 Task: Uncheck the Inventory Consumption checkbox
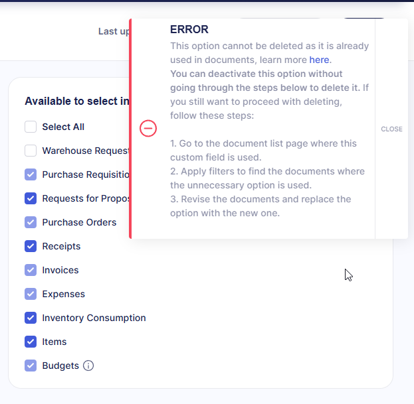coord(31,318)
